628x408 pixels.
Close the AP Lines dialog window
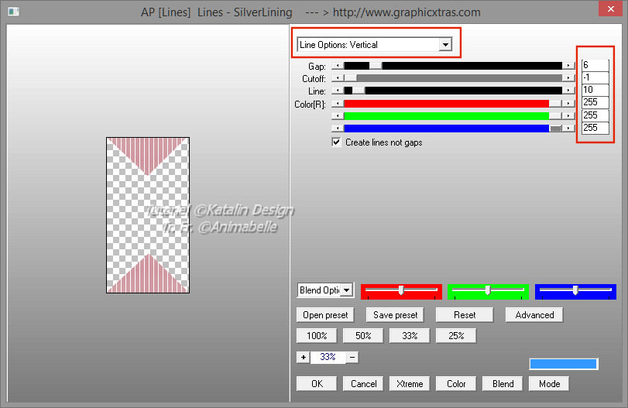[610, 9]
